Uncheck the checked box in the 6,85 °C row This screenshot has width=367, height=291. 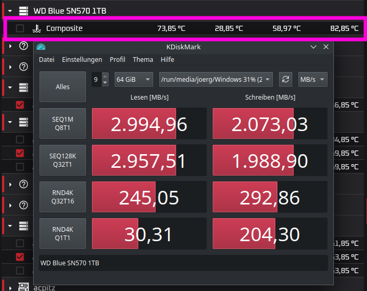tap(20, 105)
